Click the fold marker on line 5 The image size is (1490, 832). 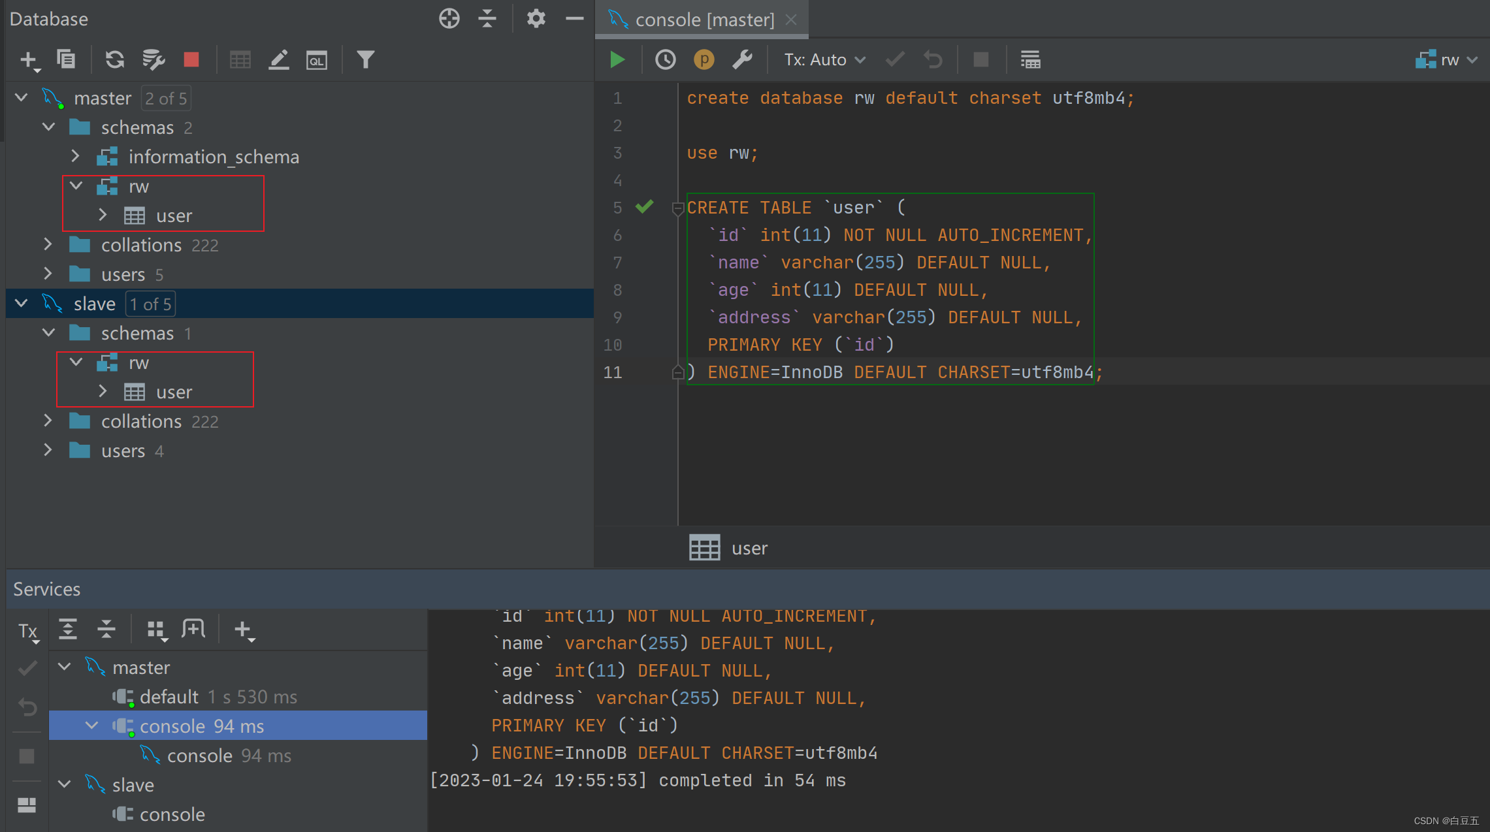click(x=677, y=208)
